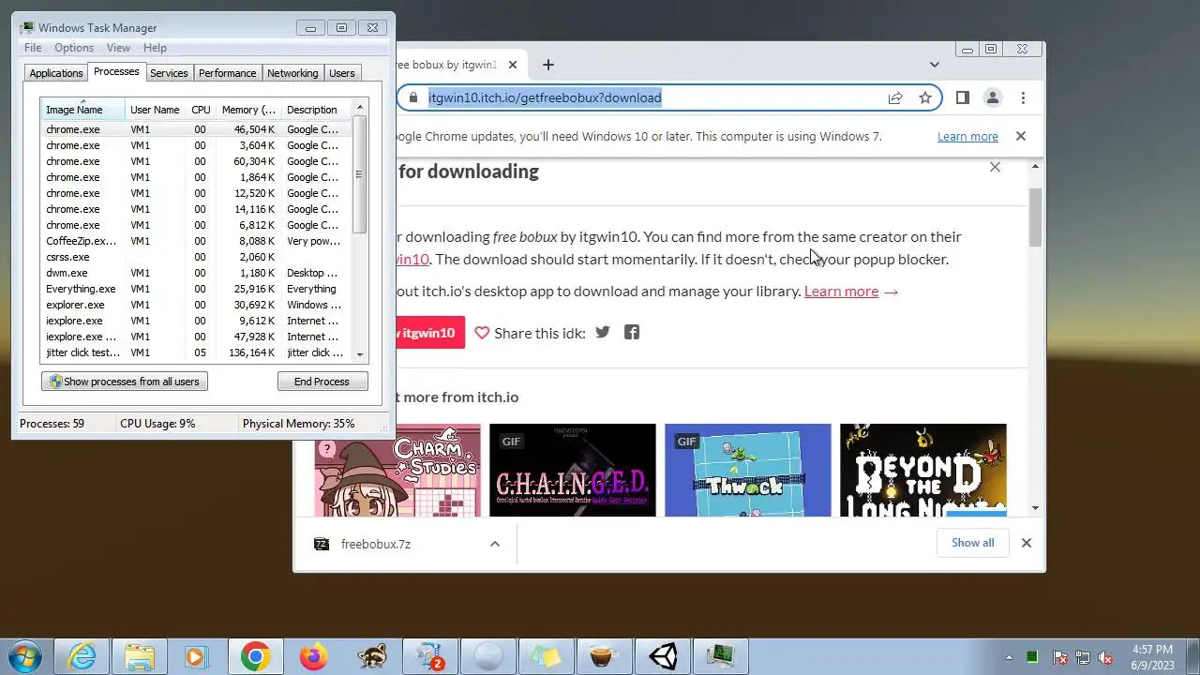1200x675 pixels.
Task: Open Chrome three-dot menu
Action: coord(1023,97)
